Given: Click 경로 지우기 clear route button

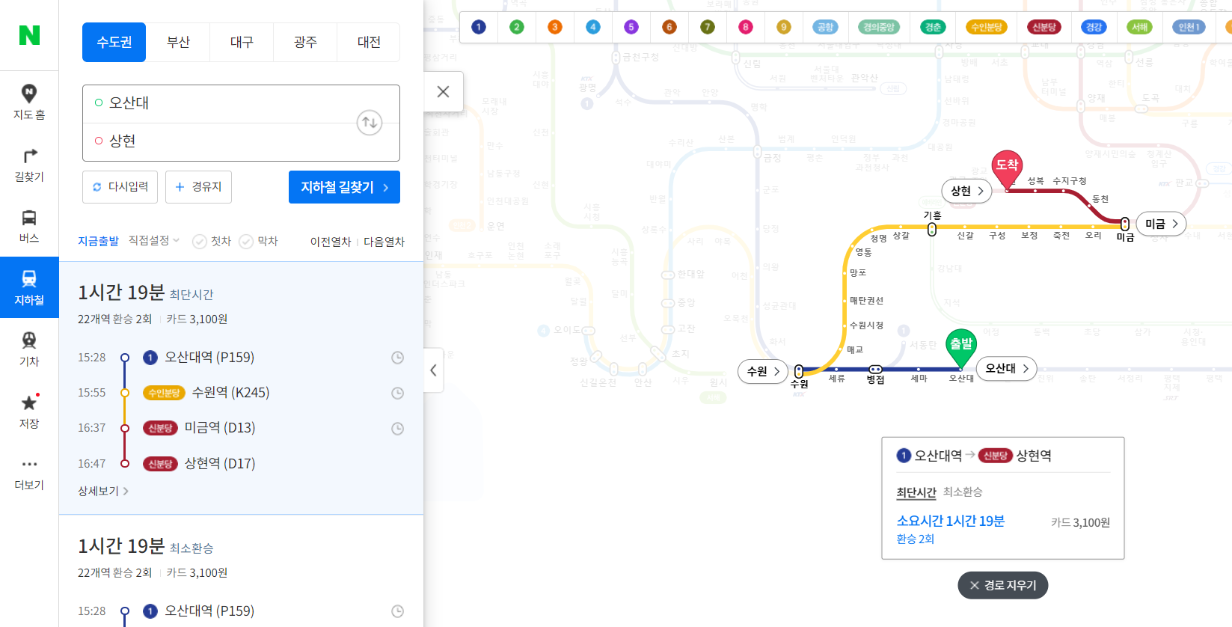Looking at the screenshot, I should coord(1002,585).
